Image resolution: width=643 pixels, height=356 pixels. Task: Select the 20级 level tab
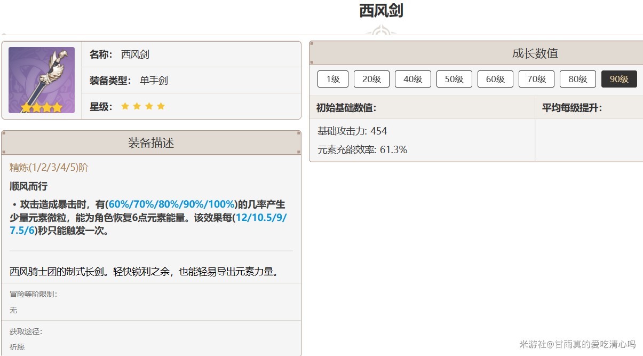point(371,79)
